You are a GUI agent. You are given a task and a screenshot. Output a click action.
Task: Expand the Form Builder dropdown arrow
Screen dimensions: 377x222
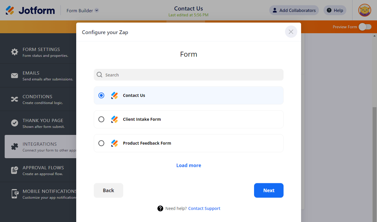[97, 10]
